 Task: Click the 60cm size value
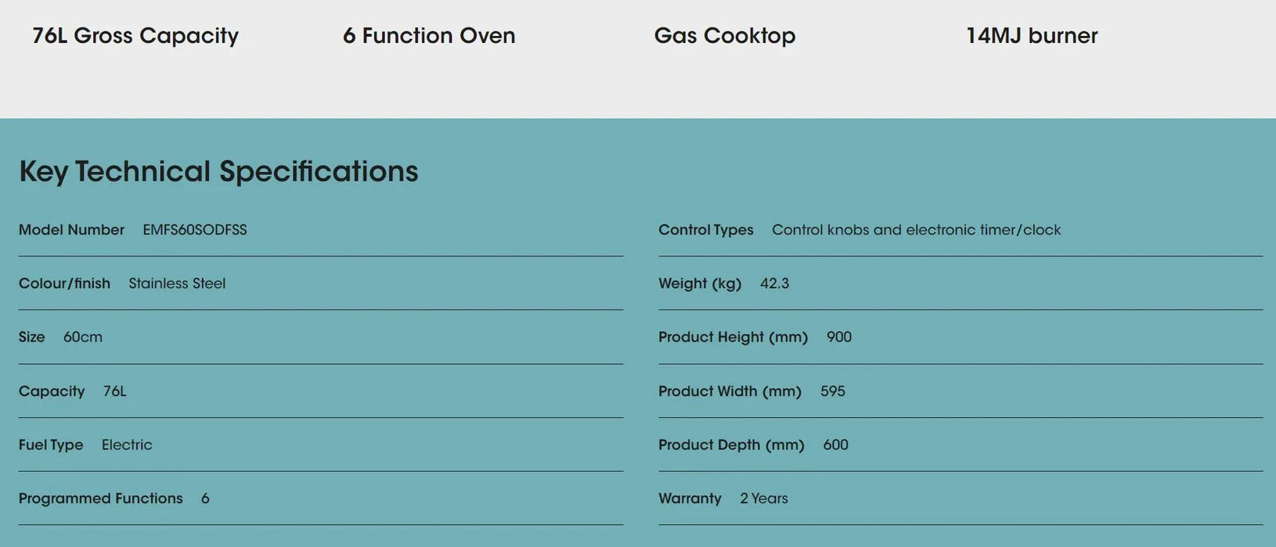pyautogui.click(x=83, y=338)
